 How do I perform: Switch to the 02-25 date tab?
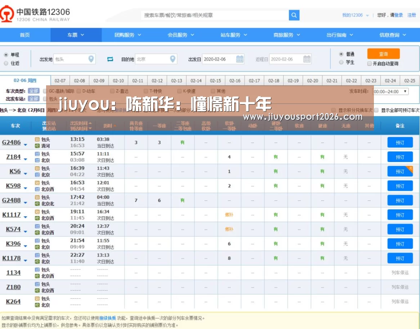[x=410, y=81]
